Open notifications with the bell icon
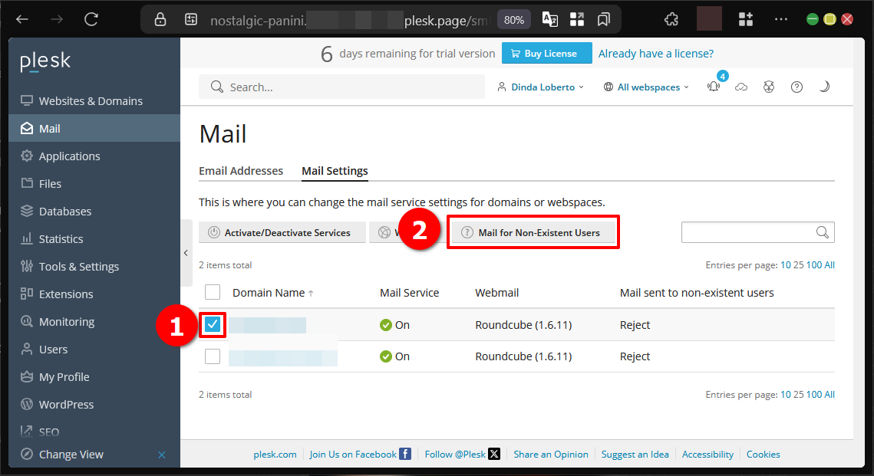Image resolution: width=874 pixels, height=476 pixels. [x=713, y=87]
